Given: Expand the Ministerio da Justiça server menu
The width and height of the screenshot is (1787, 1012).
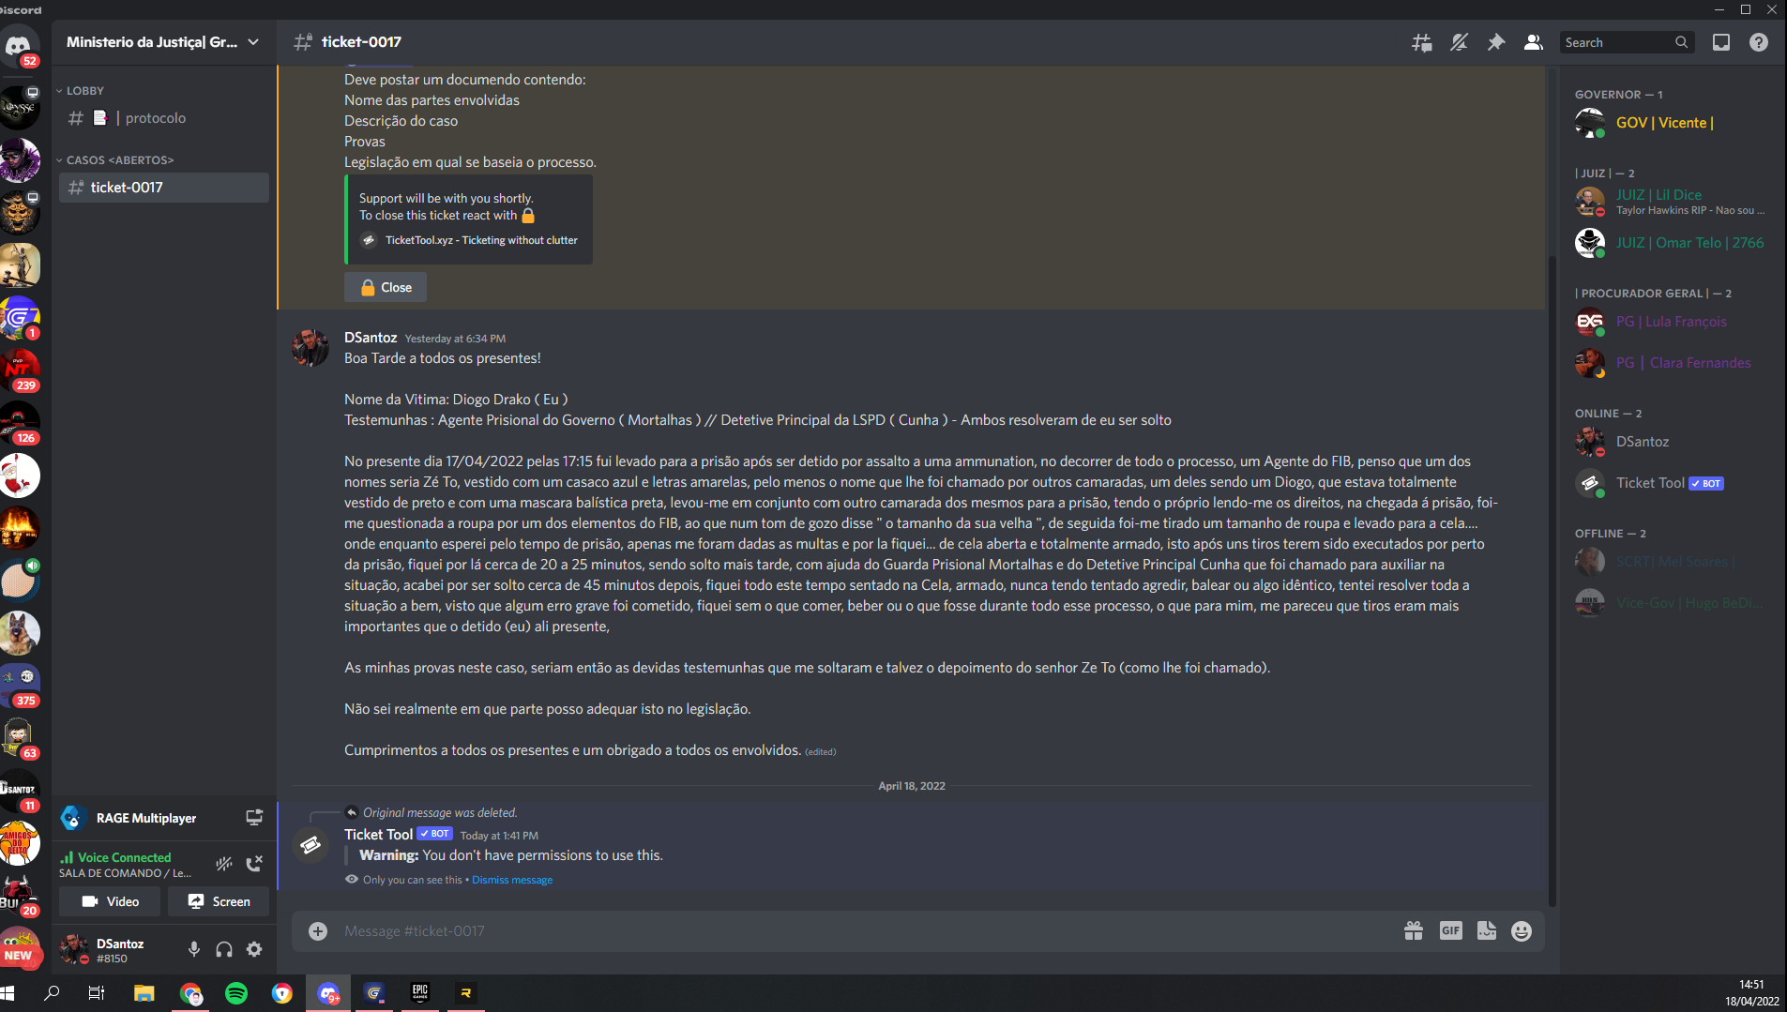Looking at the screenshot, I should (x=162, y=42).
